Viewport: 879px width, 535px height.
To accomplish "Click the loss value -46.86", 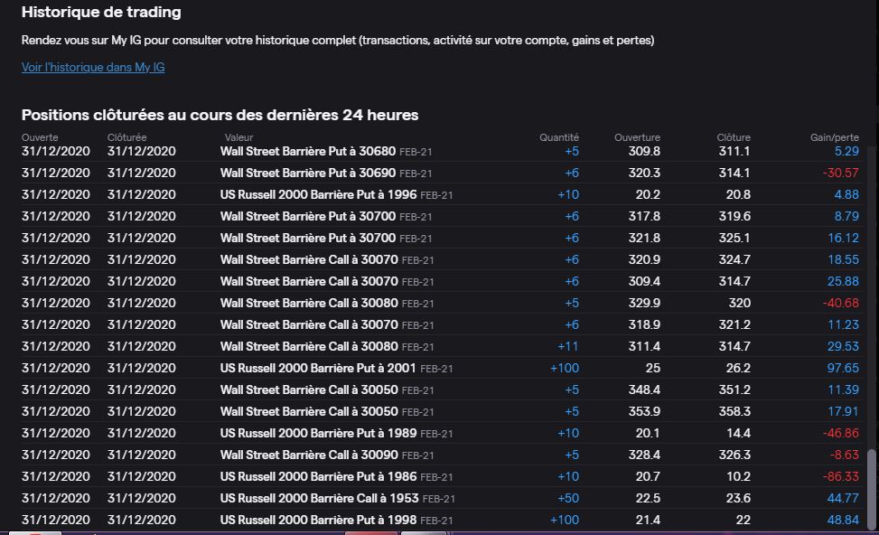I will [840, 433].
